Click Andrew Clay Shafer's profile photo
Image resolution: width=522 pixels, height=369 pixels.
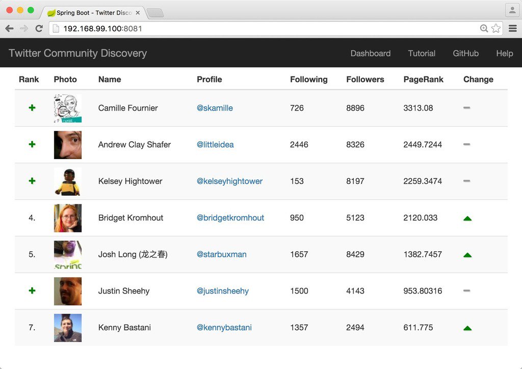68,145
